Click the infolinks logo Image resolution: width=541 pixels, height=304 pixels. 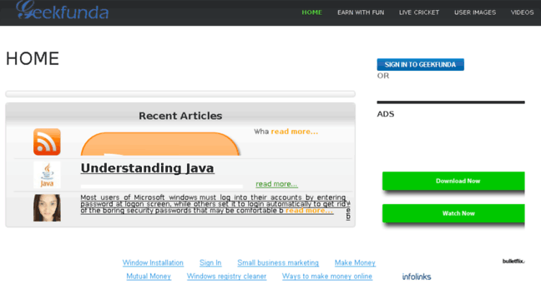pyautogui.click(x=417, y=277)
